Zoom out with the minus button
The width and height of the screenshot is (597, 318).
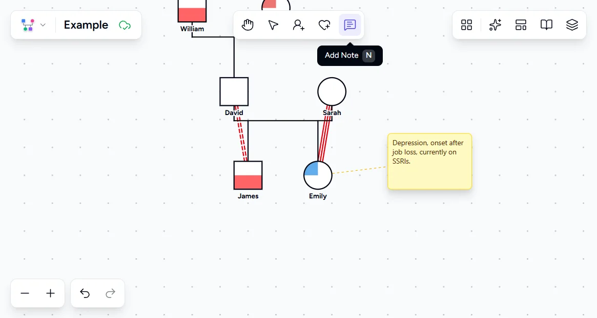click(x=25, y=293)
